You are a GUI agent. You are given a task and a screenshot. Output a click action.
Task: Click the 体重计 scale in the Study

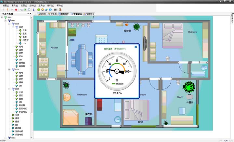190,97
